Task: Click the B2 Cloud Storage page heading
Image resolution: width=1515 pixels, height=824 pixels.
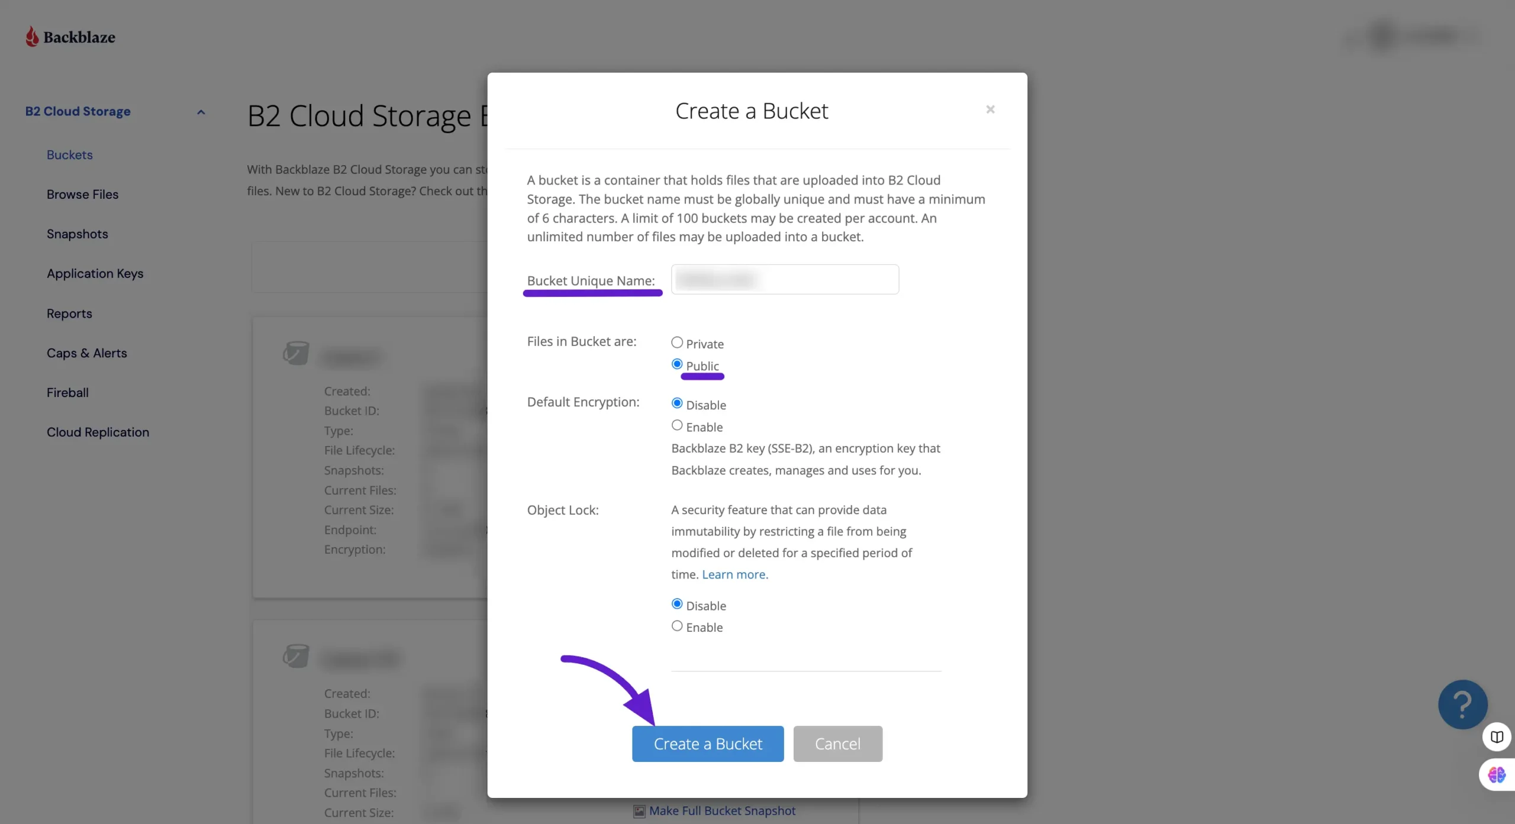Action: click(367, 116)
